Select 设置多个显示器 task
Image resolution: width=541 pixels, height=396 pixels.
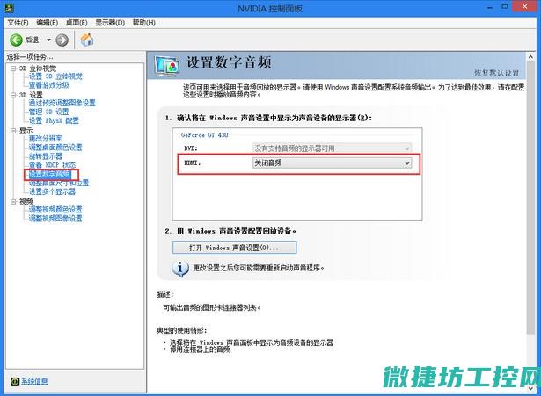pos(52,191)
